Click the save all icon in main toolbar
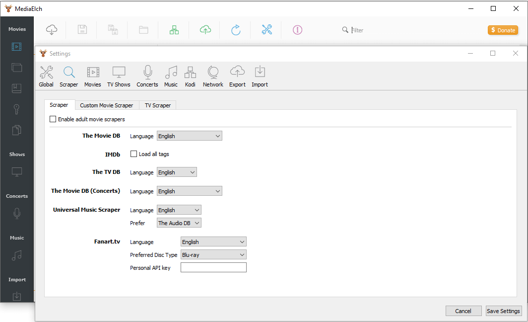Image resolution: width=528 pixels, height=322 pixels. click(113, 30)
